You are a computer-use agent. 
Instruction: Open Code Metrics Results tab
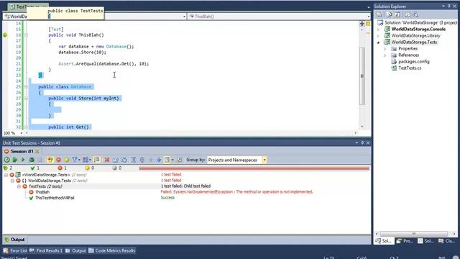pyautogui.click(x=112, y=250)
